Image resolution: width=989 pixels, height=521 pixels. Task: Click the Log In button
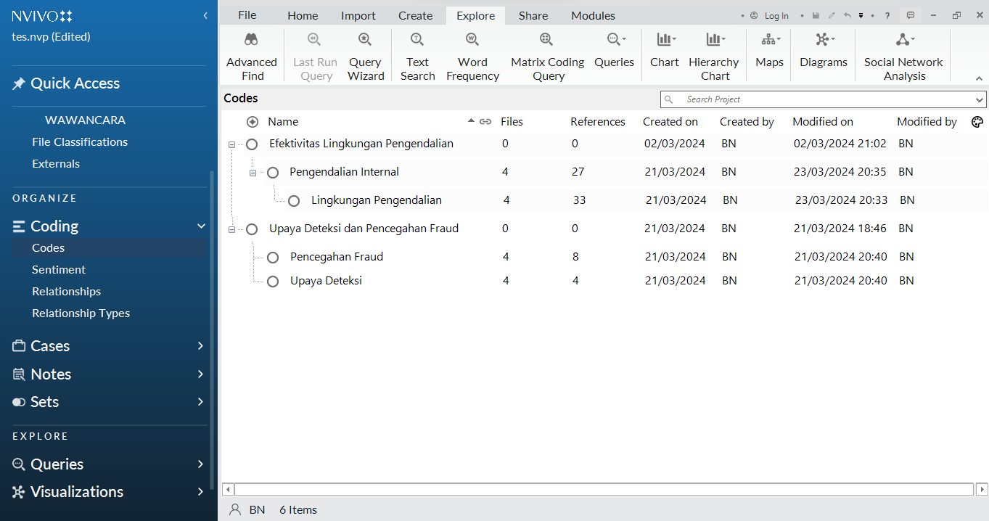click(776, 16)
